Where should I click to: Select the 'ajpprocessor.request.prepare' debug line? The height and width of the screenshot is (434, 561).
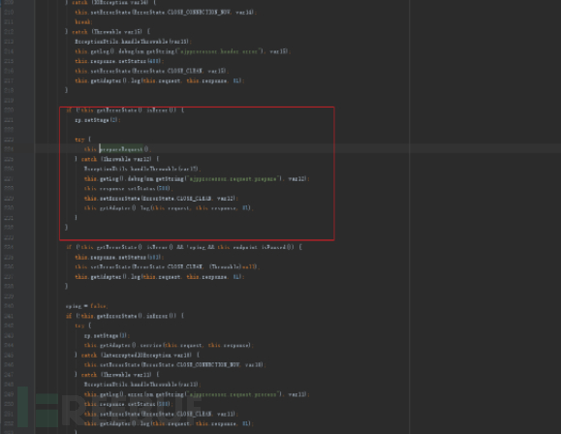click(197, 178)
